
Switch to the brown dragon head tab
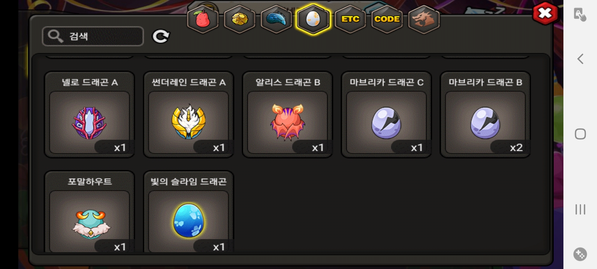(x=424, y=19)
